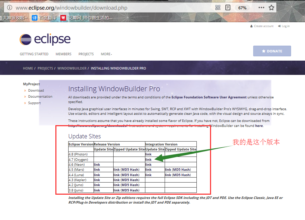The width and height of the screenshot is (305, 220).
Task: Open the Members menu item
Action: click(x=64, y=54)
